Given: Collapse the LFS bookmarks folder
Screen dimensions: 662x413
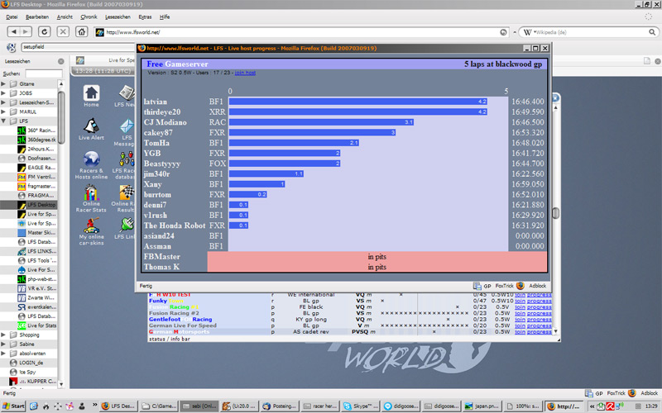Looking at the screenshot, I should pyautogui.click(x=4, y=121).
